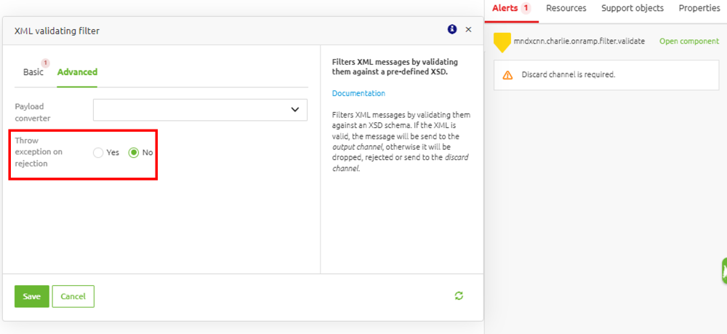The image size is (727, 334).
Task: Open the Documentation link
Action: tap(358, 93)
